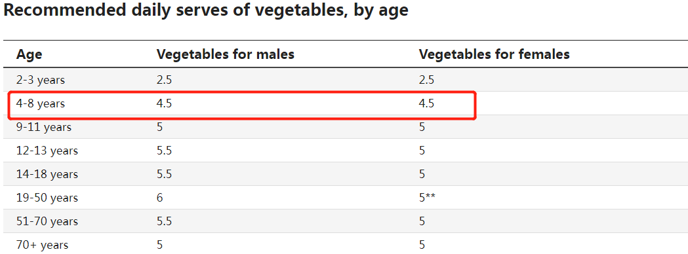Click the 14-18 years age cell

click(x=47, y=175)
